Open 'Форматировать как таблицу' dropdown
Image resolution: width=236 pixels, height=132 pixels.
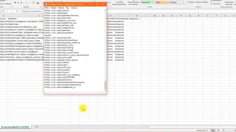point(133,3)
